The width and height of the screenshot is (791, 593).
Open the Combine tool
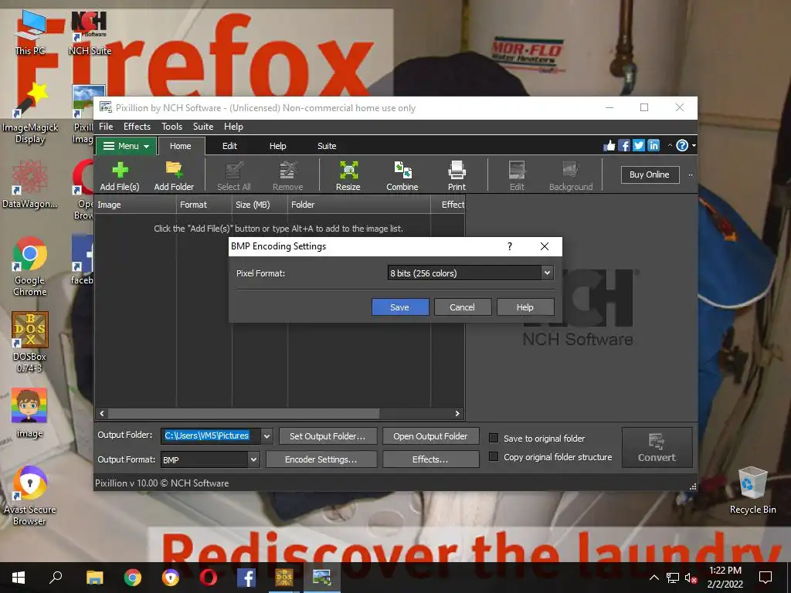[402, 176]
